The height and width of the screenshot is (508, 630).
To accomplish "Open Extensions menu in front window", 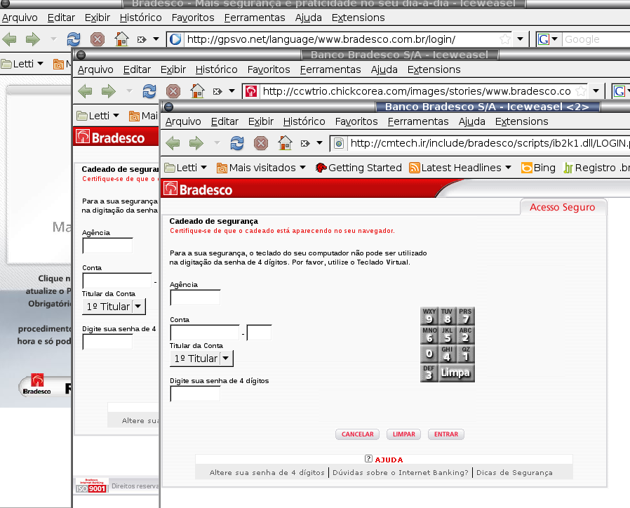I will [521, 121].
